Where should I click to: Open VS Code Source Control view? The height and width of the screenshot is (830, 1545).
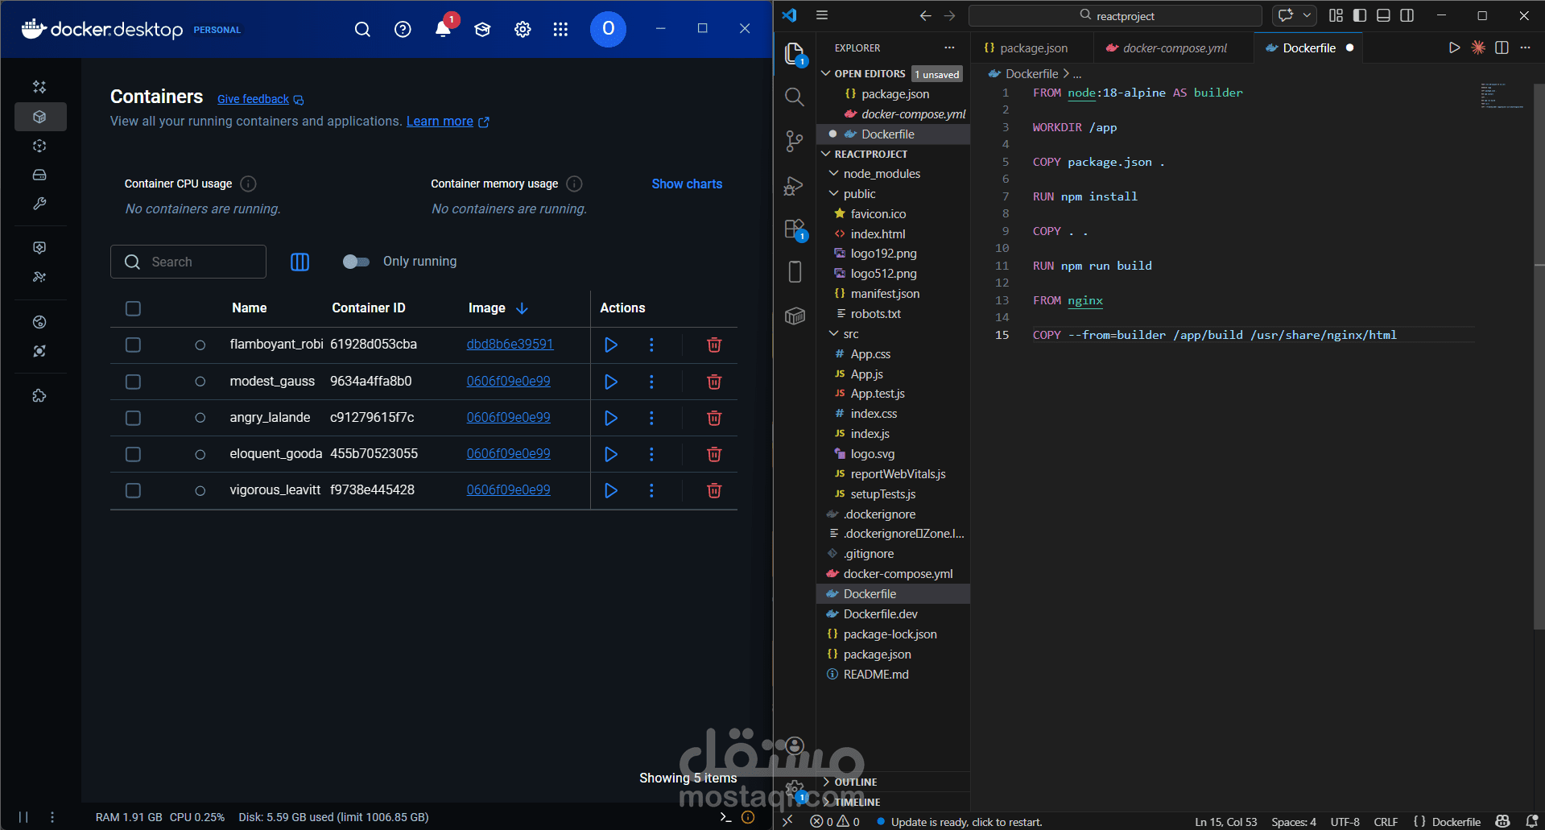(x=795, y=142)
